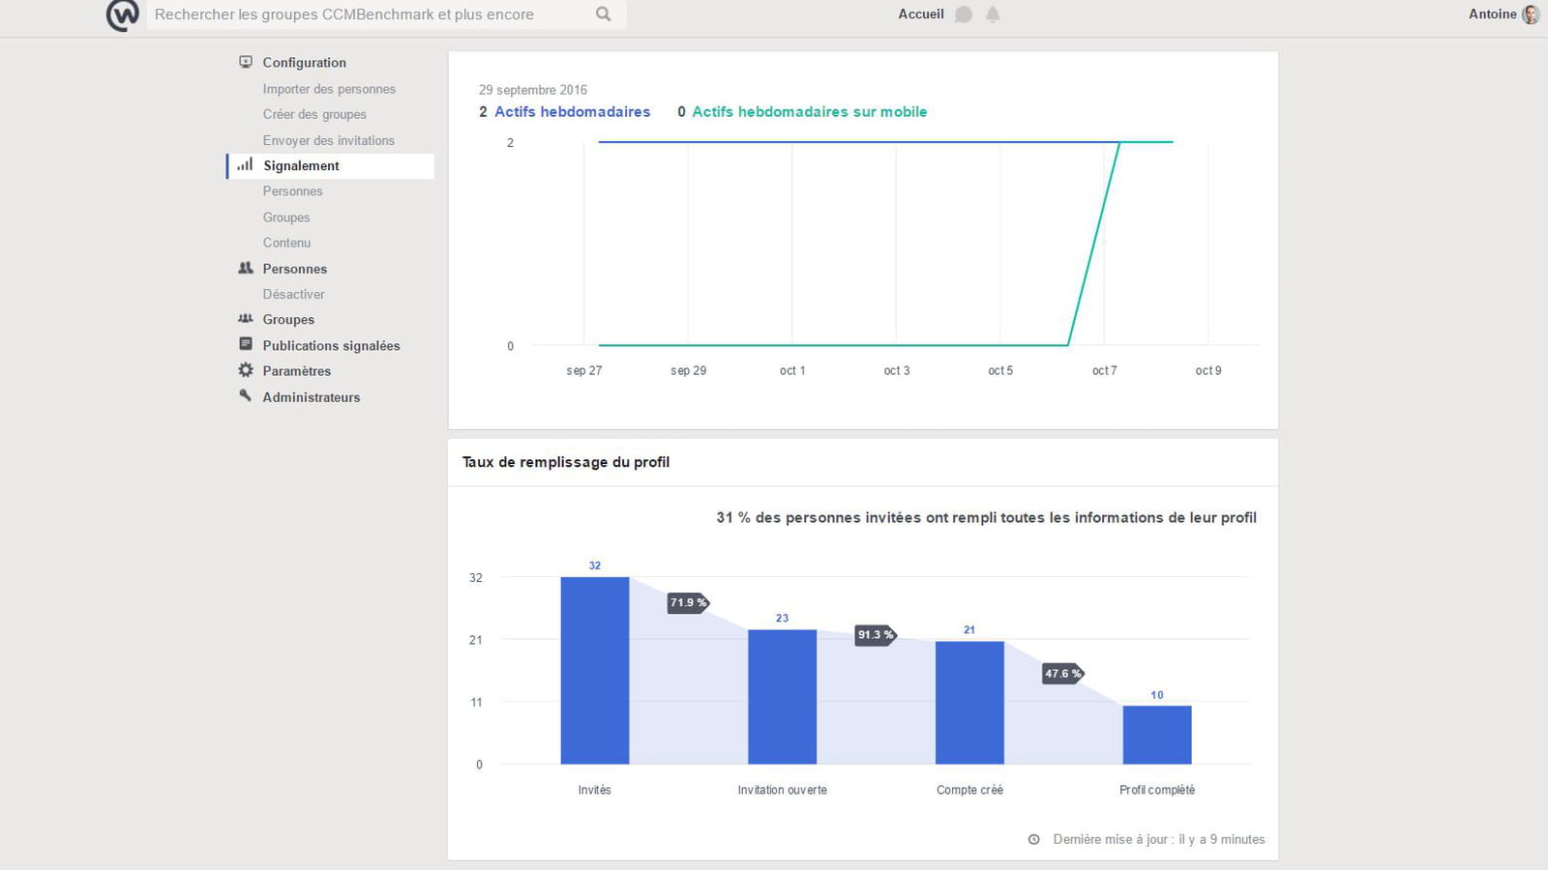
Task: Click the 47.6 % conversion tag
Action: pyautogui.click(x=1062, y=674)
